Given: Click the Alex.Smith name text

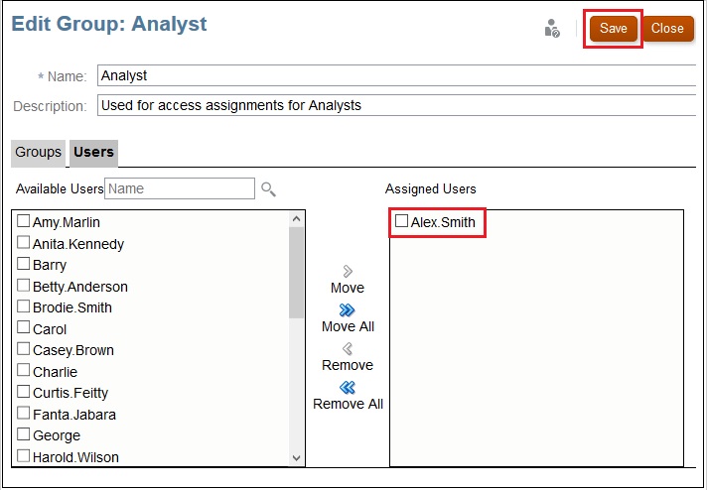Looking at the screenshot, I should [x=443, y=222].
